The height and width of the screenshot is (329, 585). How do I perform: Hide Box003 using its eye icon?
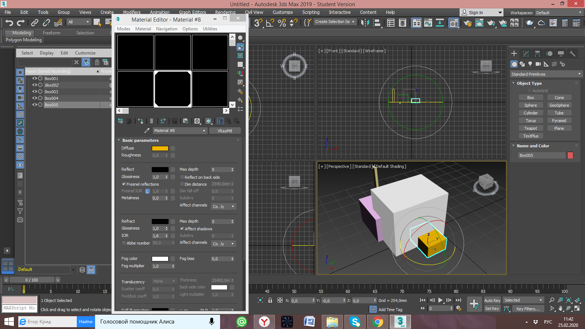35,91
